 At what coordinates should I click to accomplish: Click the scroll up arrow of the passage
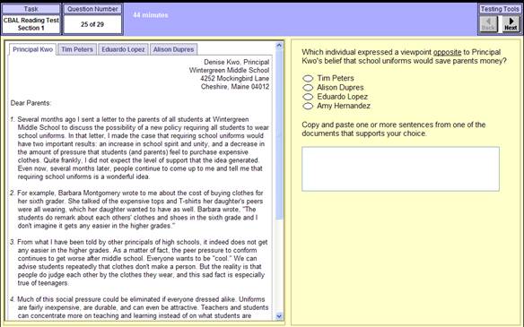pos(279,45)
